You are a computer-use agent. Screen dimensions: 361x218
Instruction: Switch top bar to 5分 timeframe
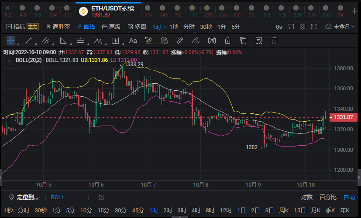(236, 27)
